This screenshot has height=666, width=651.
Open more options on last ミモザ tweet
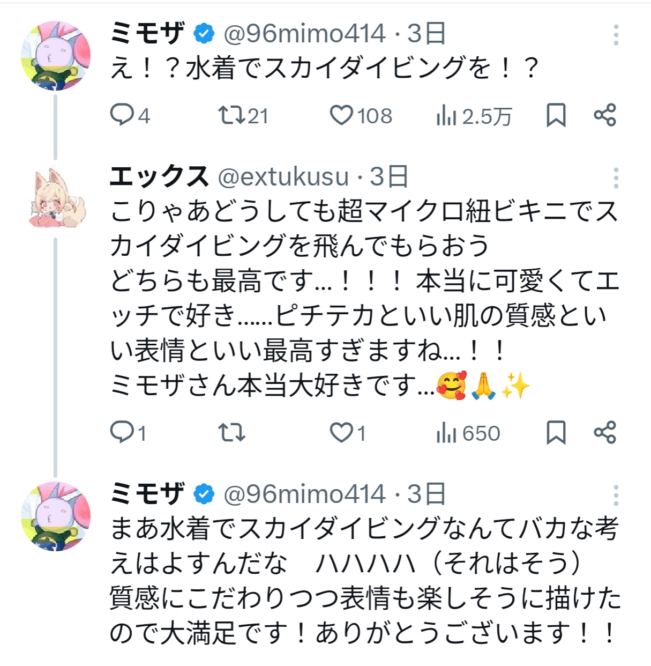click(616, 495)
